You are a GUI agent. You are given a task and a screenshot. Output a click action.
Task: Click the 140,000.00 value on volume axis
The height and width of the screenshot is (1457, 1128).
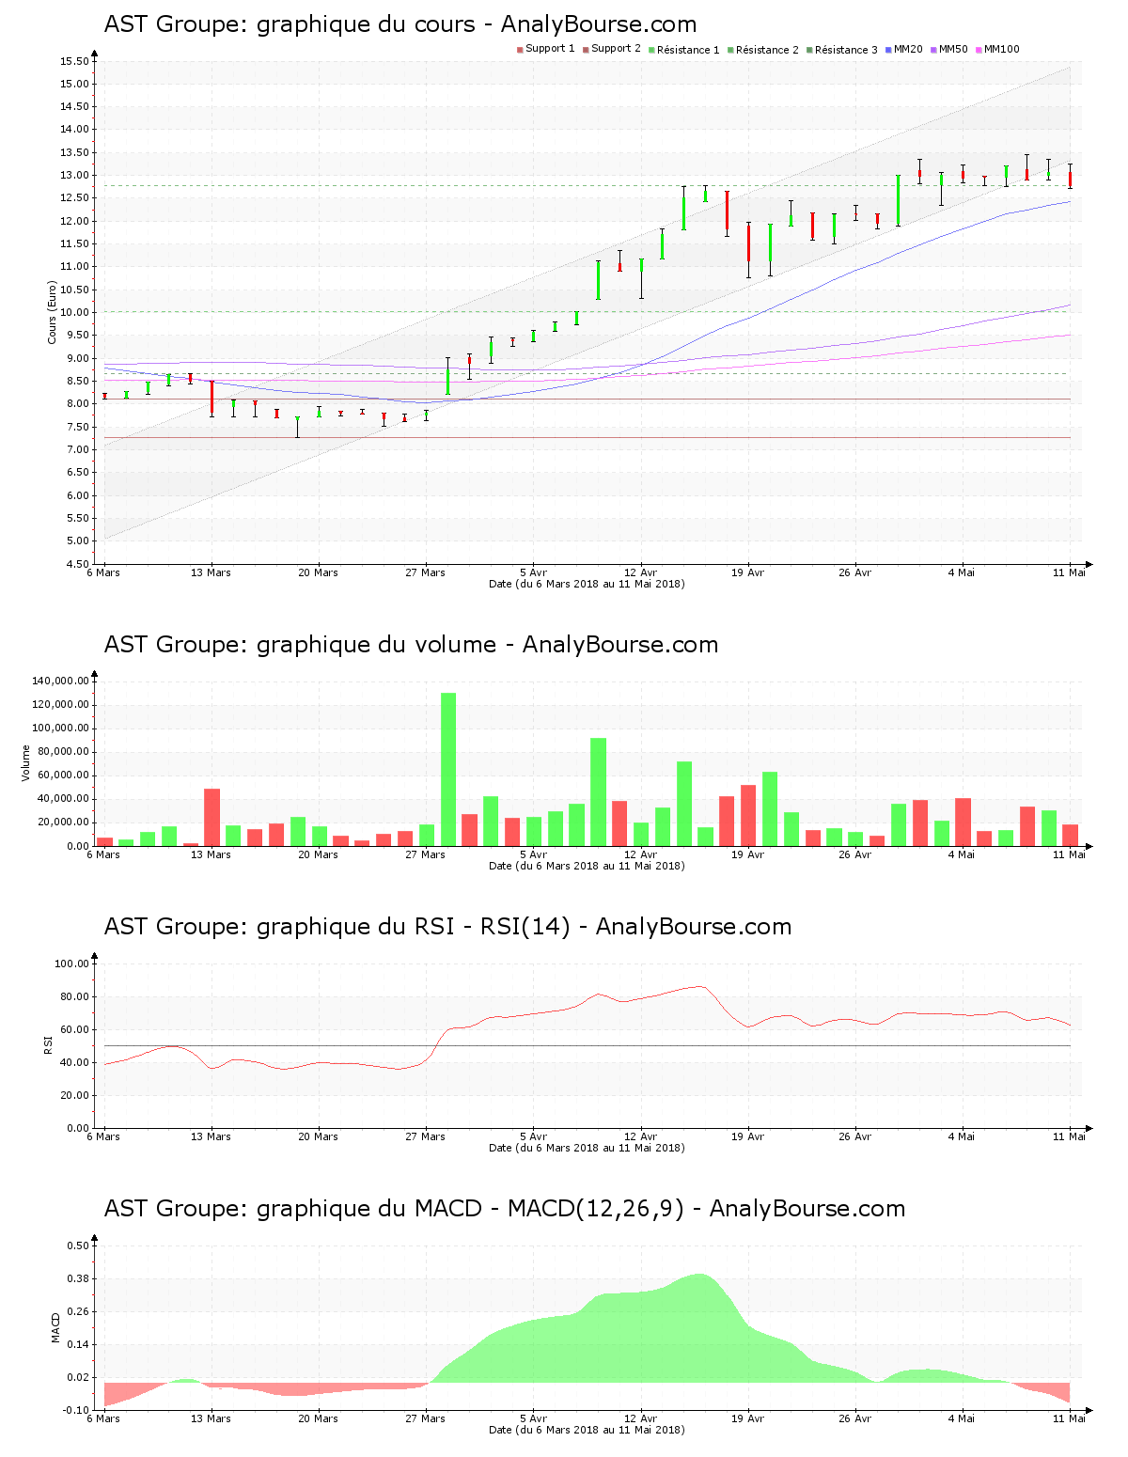click(x=60, y=681)
